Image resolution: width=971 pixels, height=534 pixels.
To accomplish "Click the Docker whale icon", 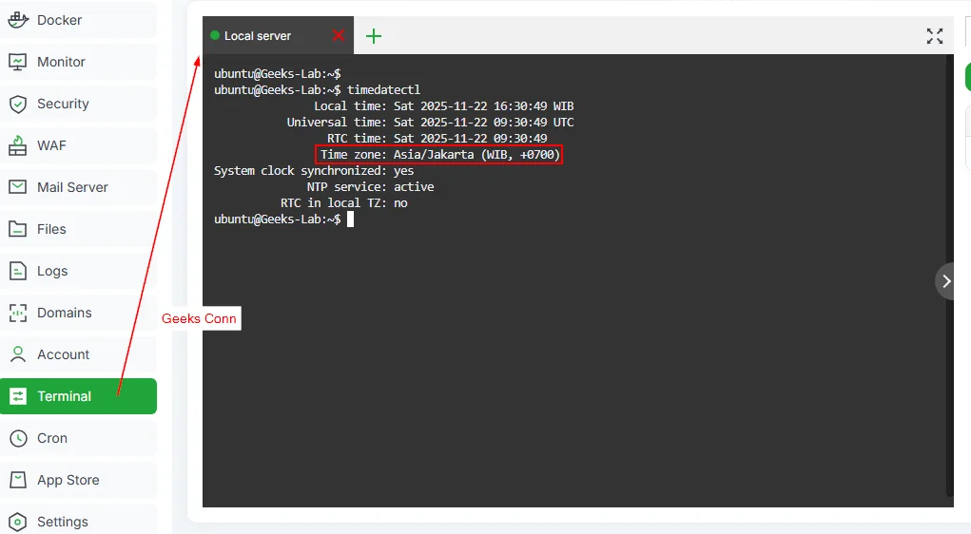I will pos(18,20).
